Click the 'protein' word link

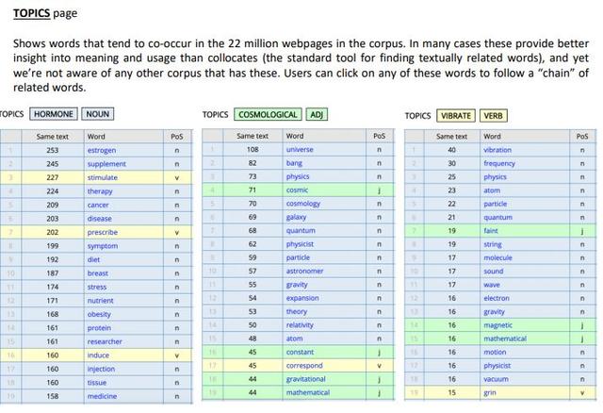pos(99,328)
